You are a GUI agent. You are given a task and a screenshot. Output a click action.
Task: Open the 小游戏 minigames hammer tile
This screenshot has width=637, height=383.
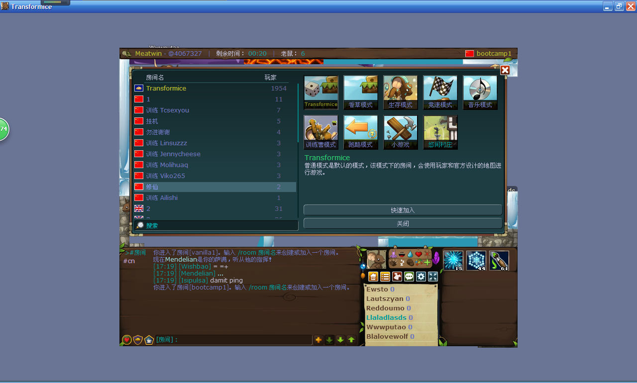[401, 132]
